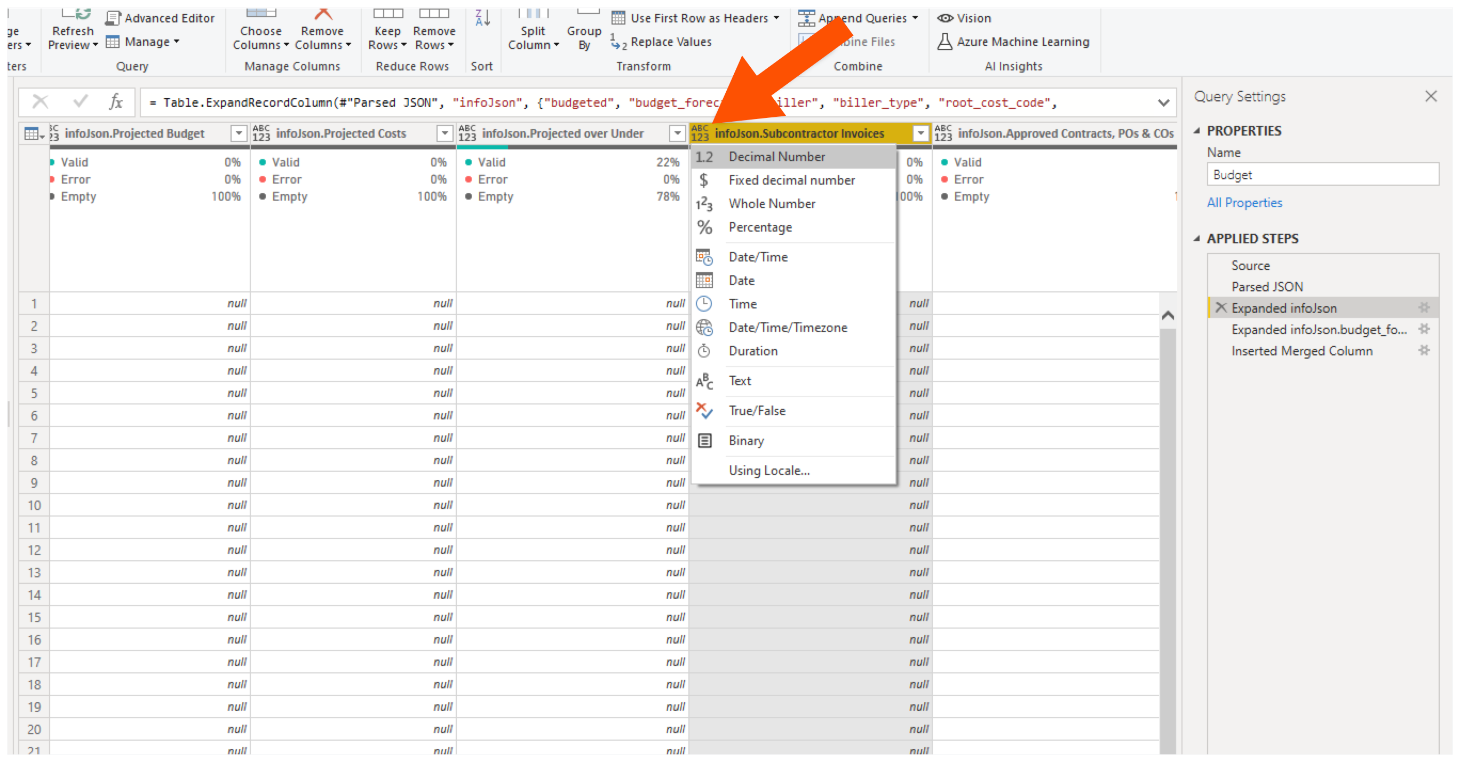The image size is (1460, 762).
Task: Choose Date/Time data type
Action: tap(794, 257)
